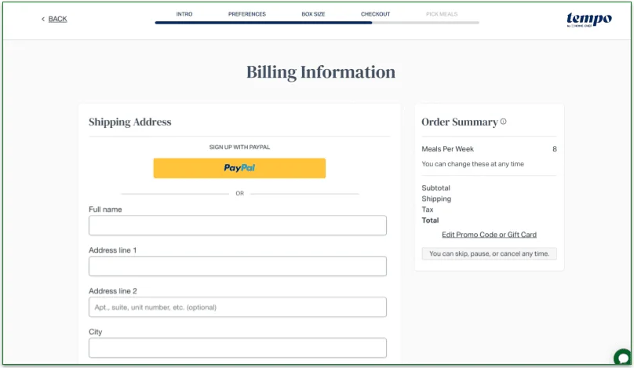Click the 'Tax' row label
The image size is (634, 368).
point(428,210)
